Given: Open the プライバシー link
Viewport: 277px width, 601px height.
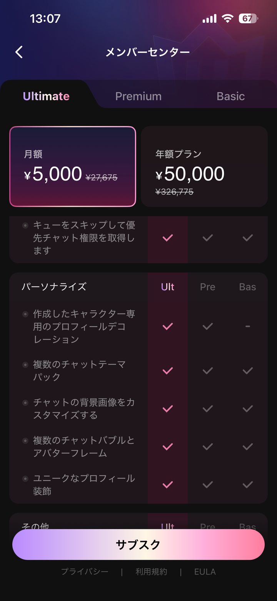Looking at the screenshot, I should [x=85, y=572].
